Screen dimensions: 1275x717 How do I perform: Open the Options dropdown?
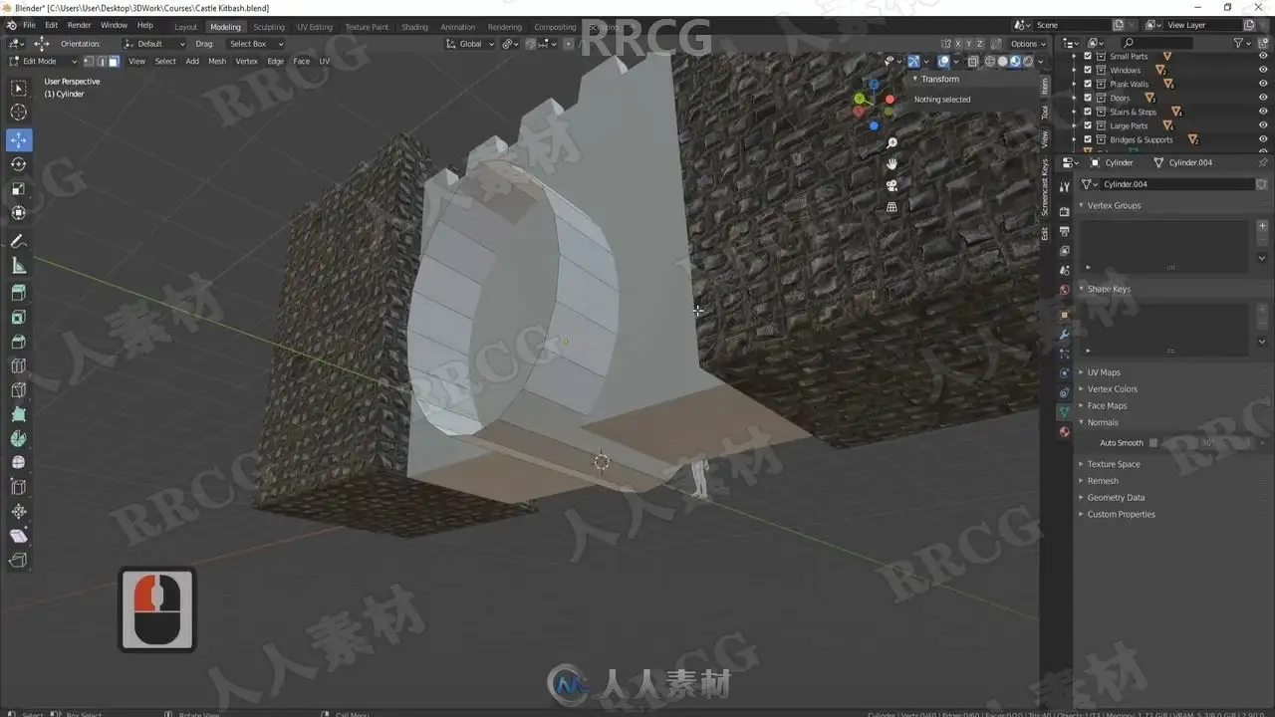[1028, 44]
